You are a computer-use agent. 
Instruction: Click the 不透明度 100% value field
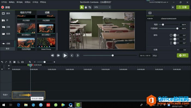(x=183, y=29)
